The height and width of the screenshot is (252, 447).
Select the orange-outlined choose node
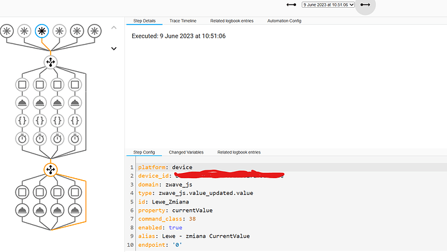51,170
